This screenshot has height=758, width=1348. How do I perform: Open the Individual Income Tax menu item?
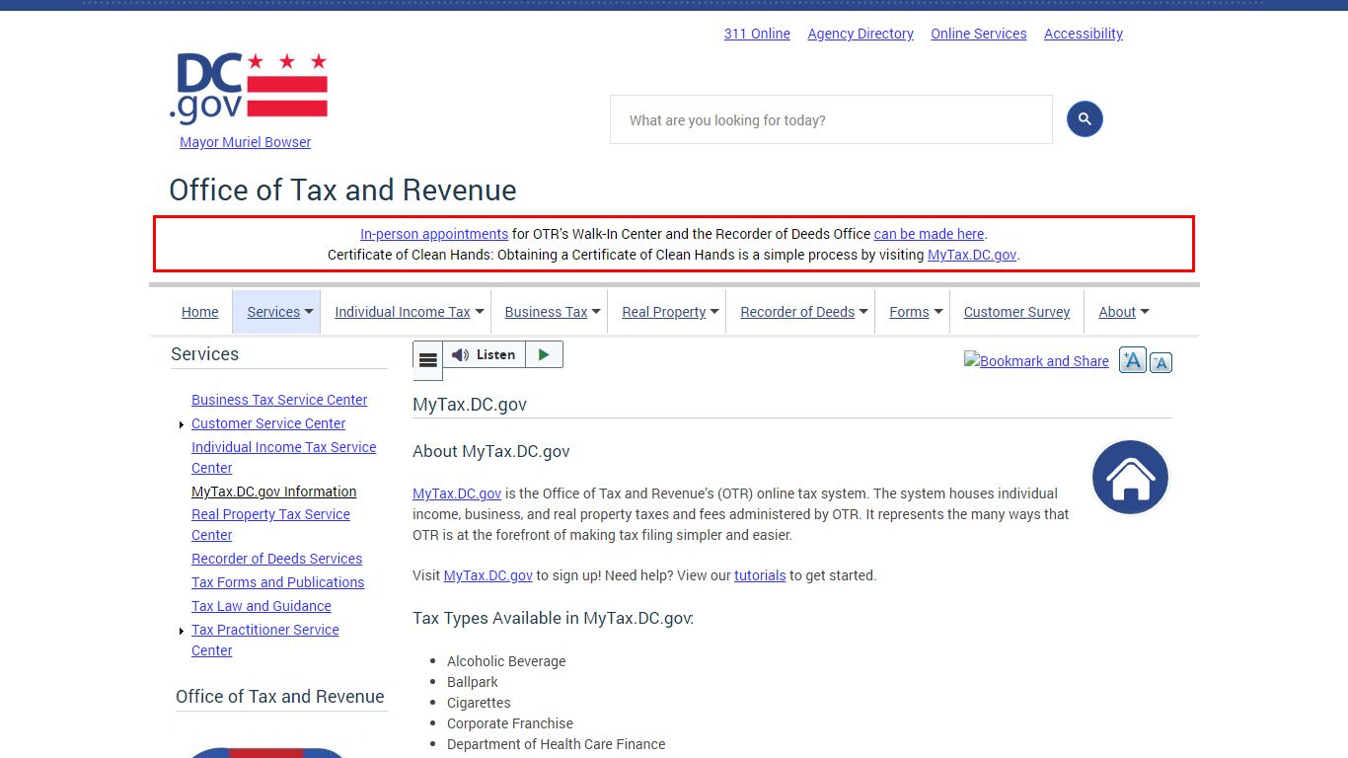click(x=403, y=312)
